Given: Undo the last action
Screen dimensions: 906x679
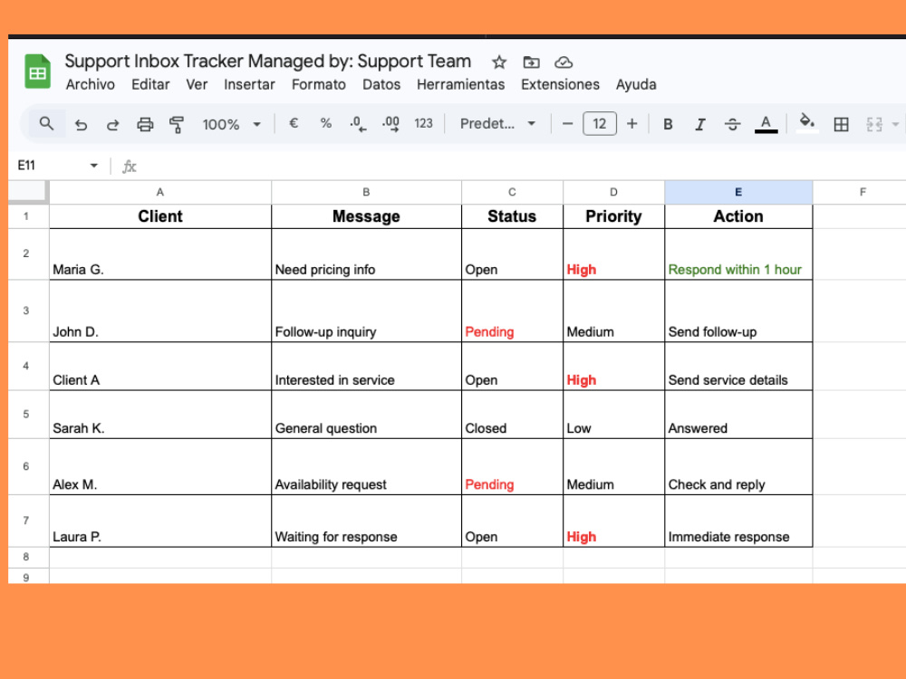Looking at the screenshot, I should point(81,124).
